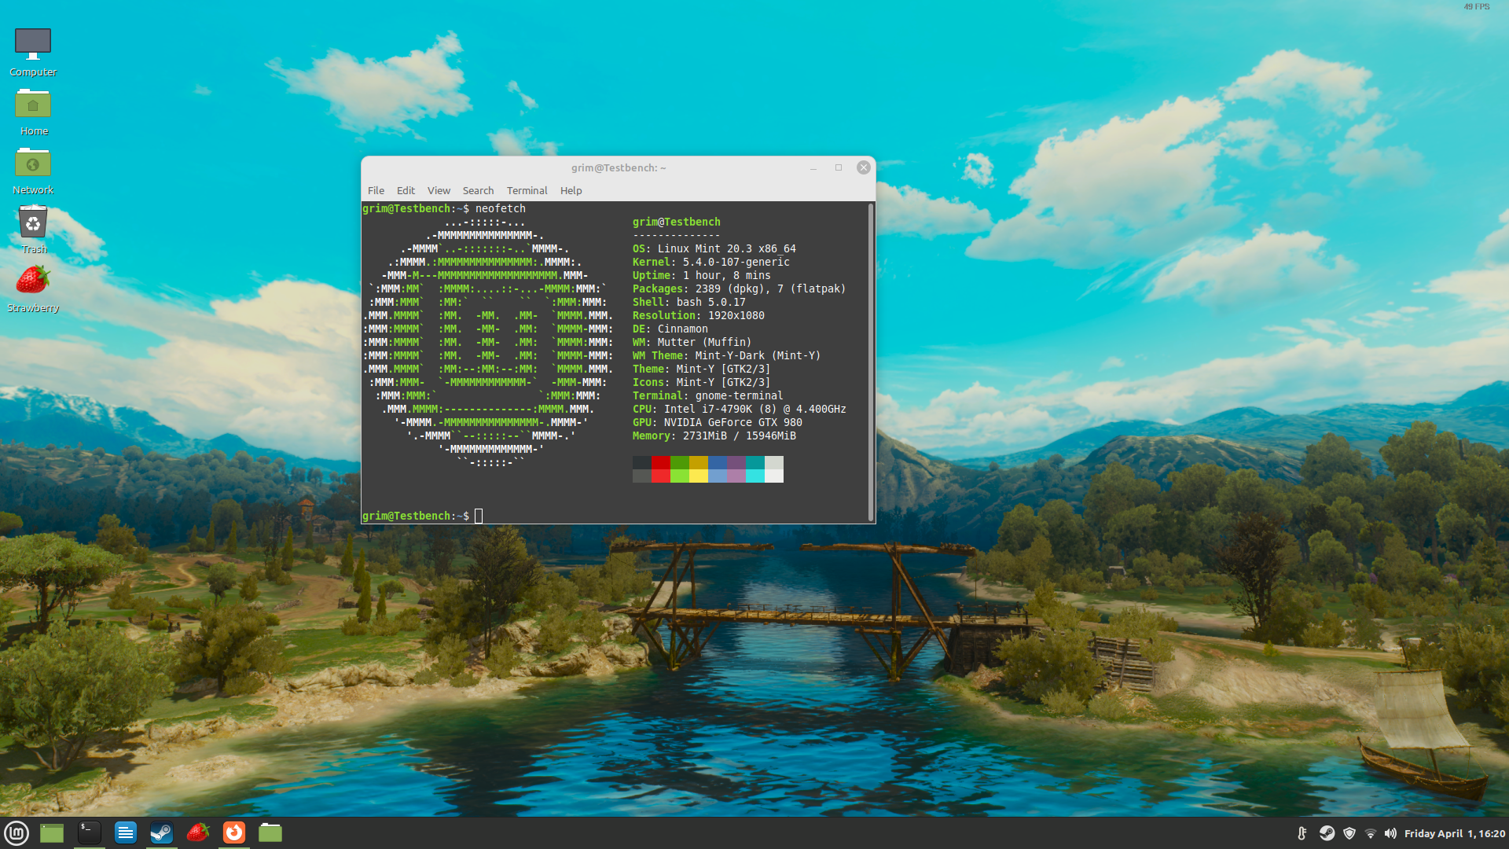This screenshot has height=849, width=1509.
Task: Minimize the terminal window
Action: pos(813,167)
